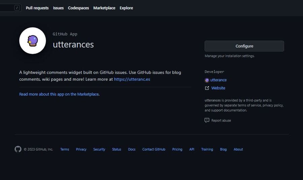Open Marketplace in top navigation
Image resolution: width=303 pixels, height=180 pixels.
tap(104, 8)
